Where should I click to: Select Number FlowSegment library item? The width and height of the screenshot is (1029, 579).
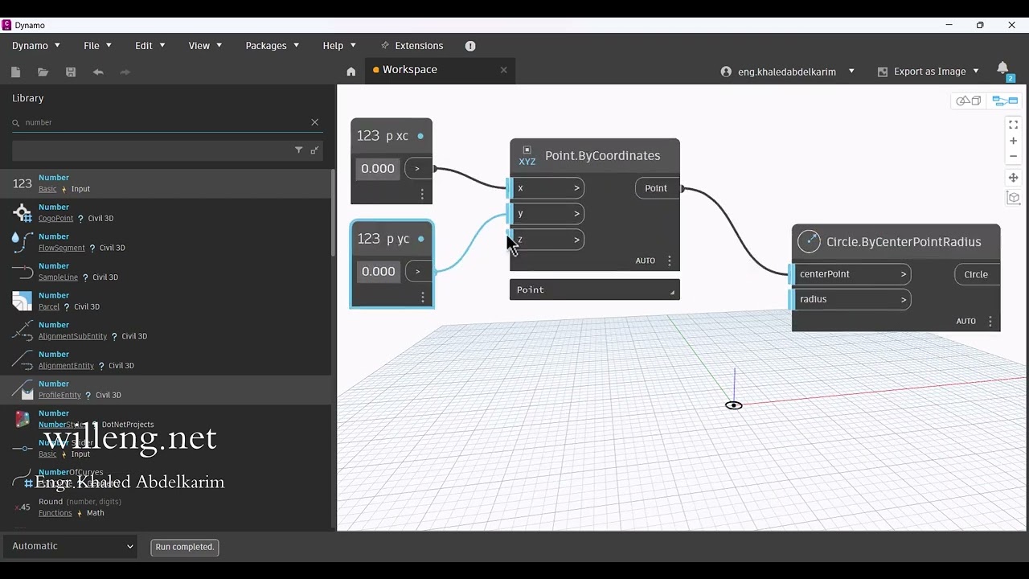click(x=166, y=242)
